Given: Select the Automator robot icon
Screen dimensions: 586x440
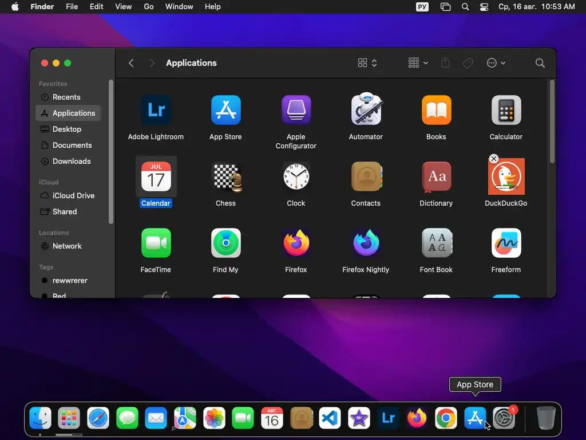Looking at the screenshot, I should 366,109.
